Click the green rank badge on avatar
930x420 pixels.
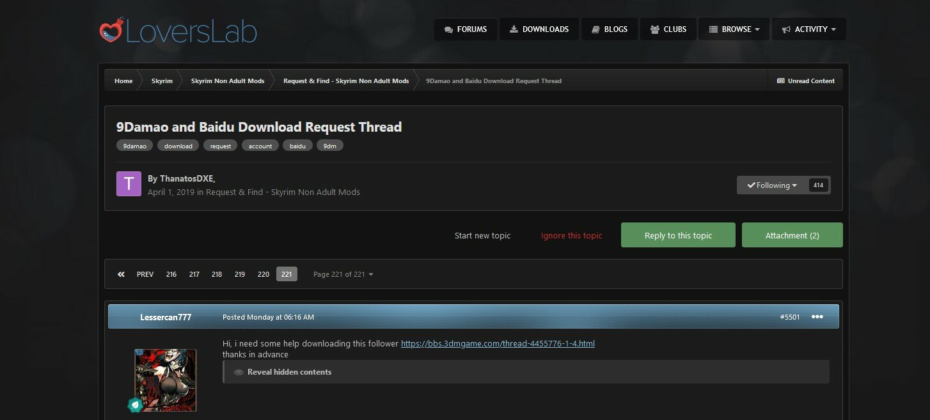coord(135,405)
